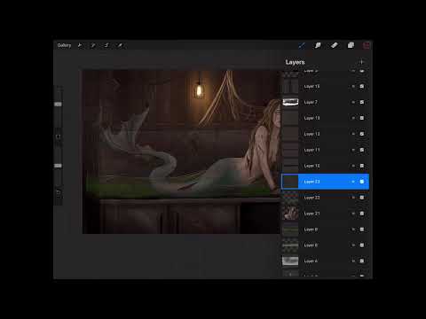The image size is (426, 319).
Task: Add a new layer with plus icon
Action: [361, 62]
